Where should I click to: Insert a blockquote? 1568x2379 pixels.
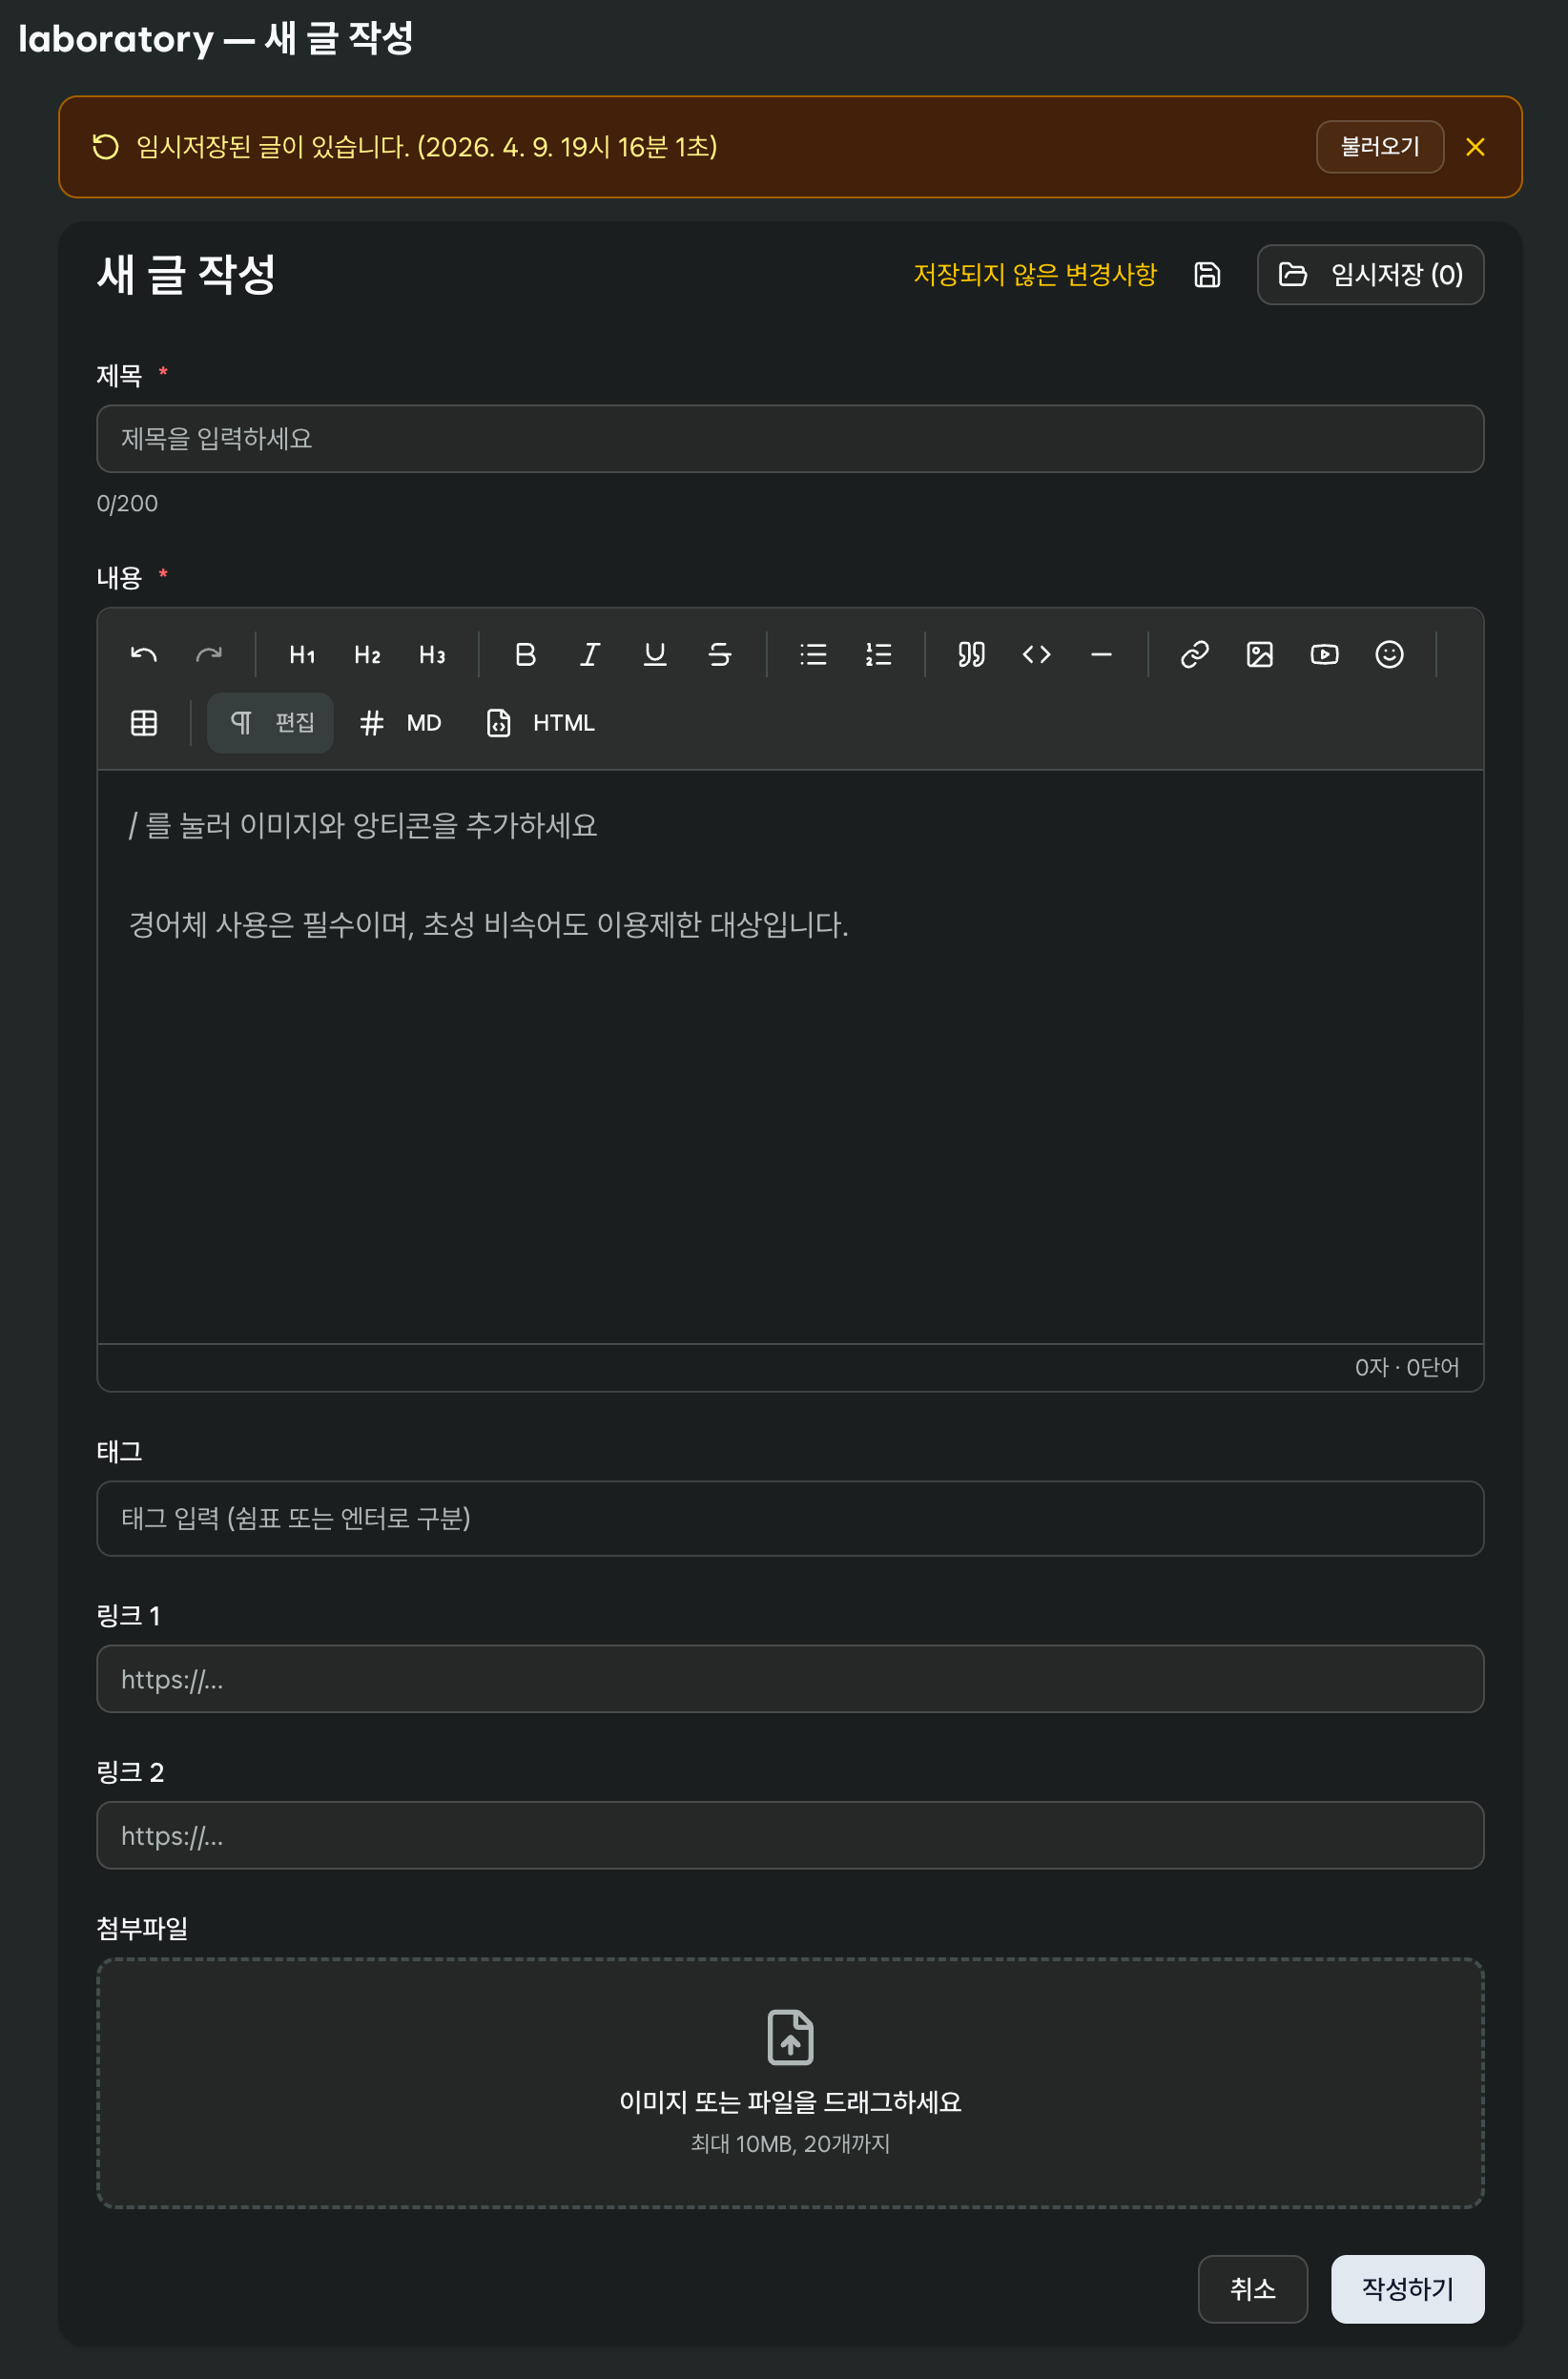(x=971, y=654)
